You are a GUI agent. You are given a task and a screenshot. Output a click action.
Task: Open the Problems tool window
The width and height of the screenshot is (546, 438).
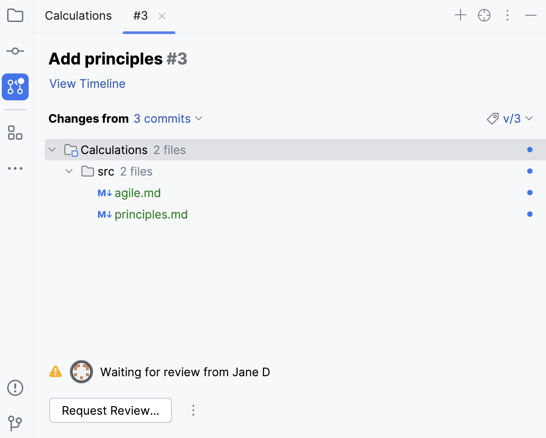[x=15, y=388]
